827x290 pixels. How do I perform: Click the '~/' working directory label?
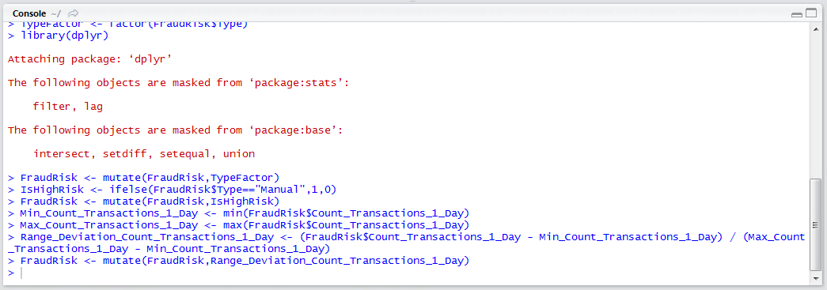pyautogui.click(x=55, y=13)
